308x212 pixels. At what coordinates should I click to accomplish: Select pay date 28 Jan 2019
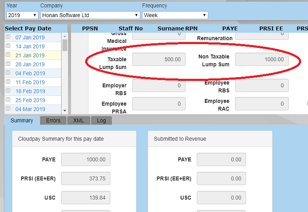coord(30,64)
